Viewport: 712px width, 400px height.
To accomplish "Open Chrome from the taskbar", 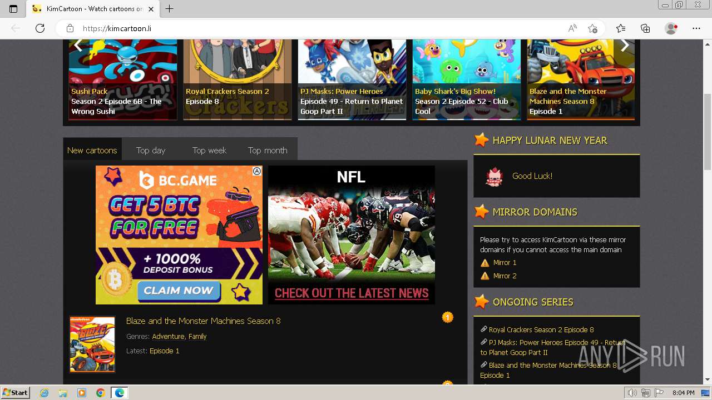I will click(x=100, y=393).
